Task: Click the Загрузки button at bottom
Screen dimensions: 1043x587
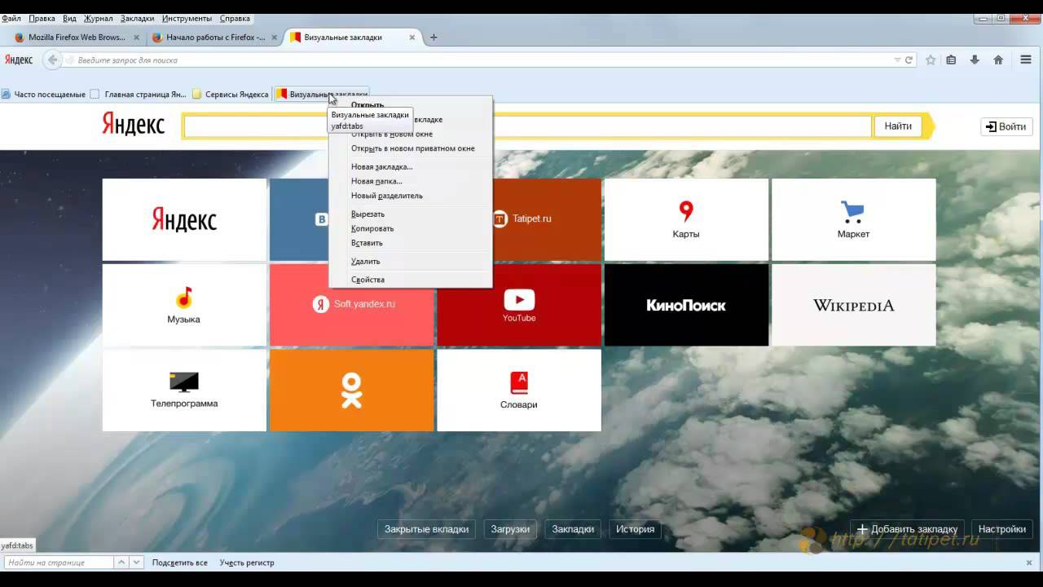Action: 510,529
